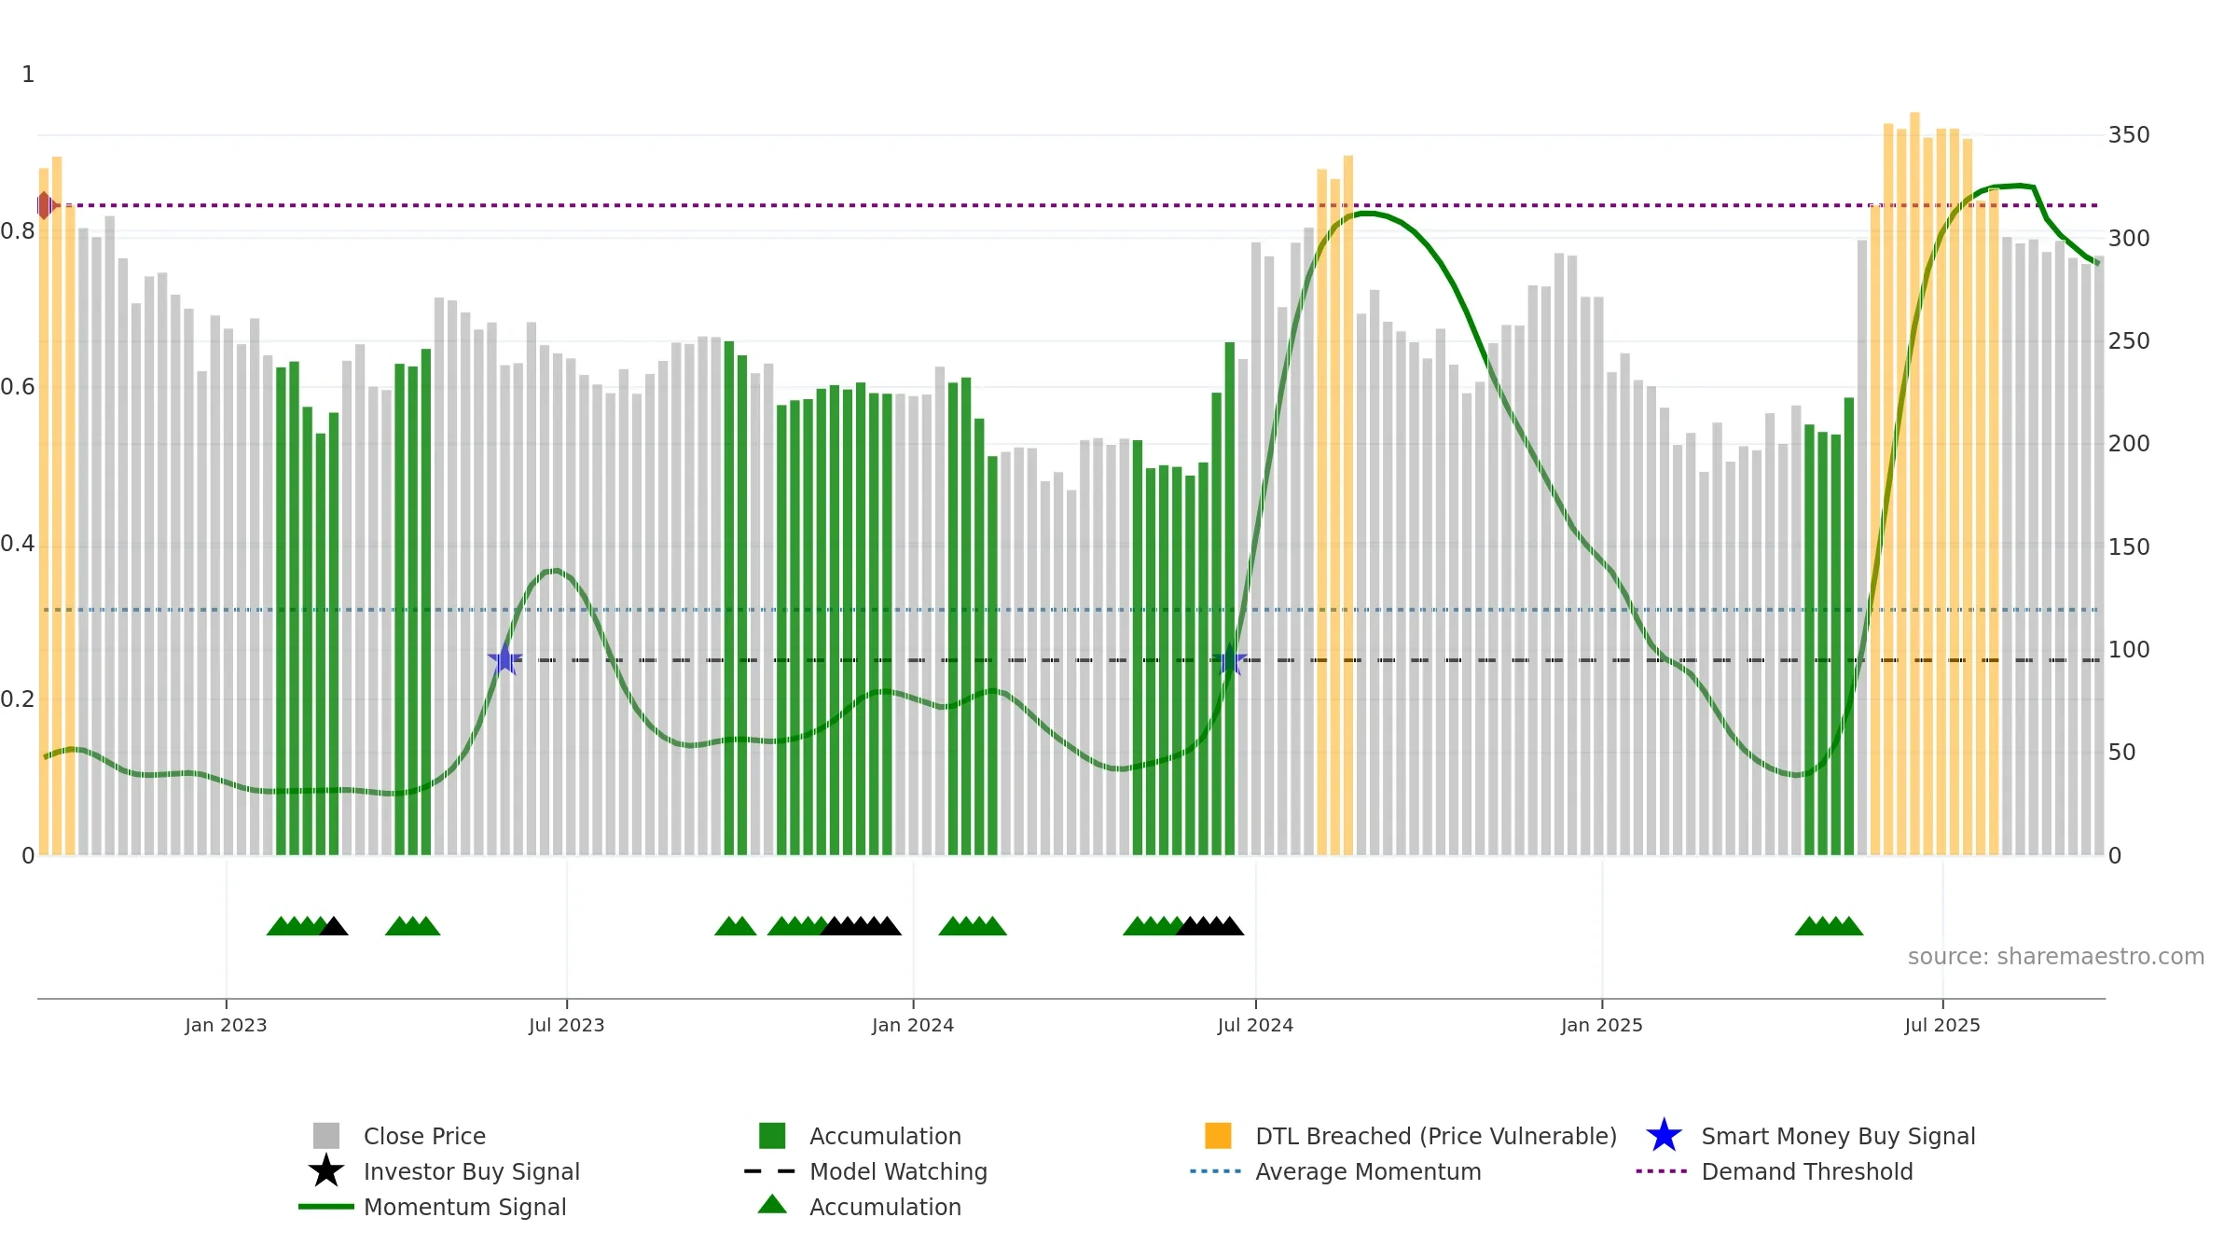This screenshot has height=1259, width=2238.
Task: Click the green Accumulation square legend icon
Action: [772, 1136]
